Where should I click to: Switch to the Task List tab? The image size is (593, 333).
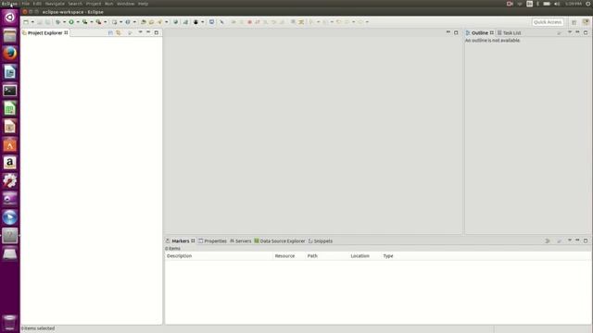pos(509,33)
